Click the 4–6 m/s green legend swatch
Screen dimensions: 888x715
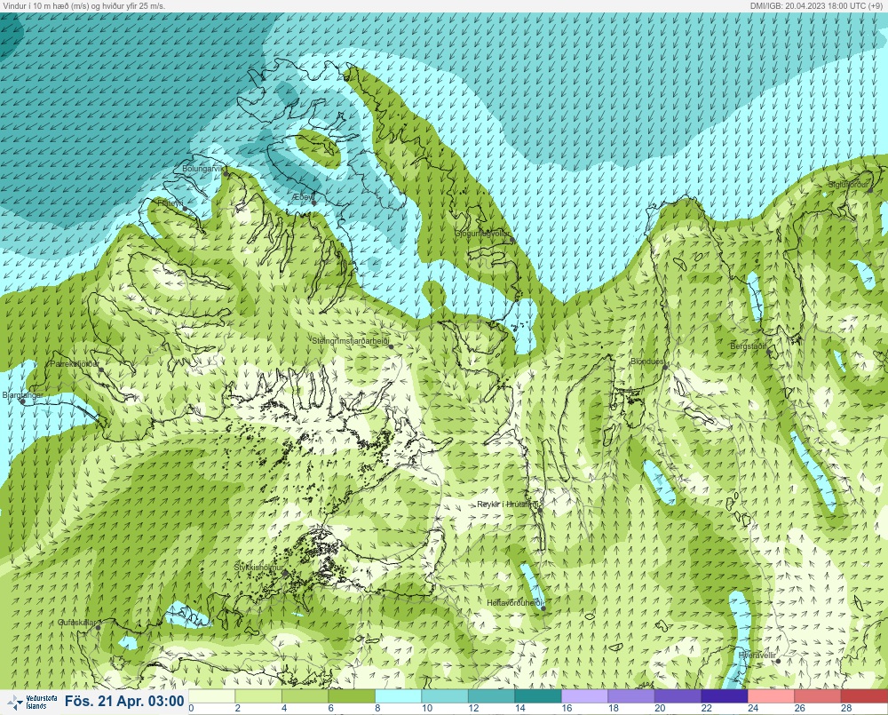click(305, 695)
